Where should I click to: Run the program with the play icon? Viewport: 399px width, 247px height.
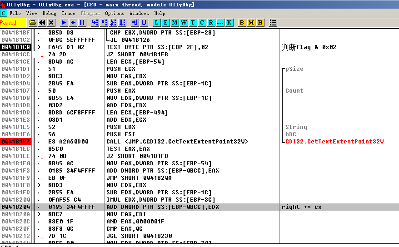[x=64, y=23]
